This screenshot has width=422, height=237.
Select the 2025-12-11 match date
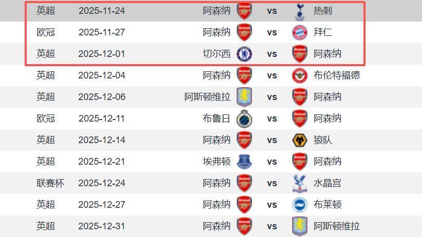tap(102, 118)
